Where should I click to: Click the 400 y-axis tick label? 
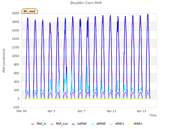click(16, 82)
